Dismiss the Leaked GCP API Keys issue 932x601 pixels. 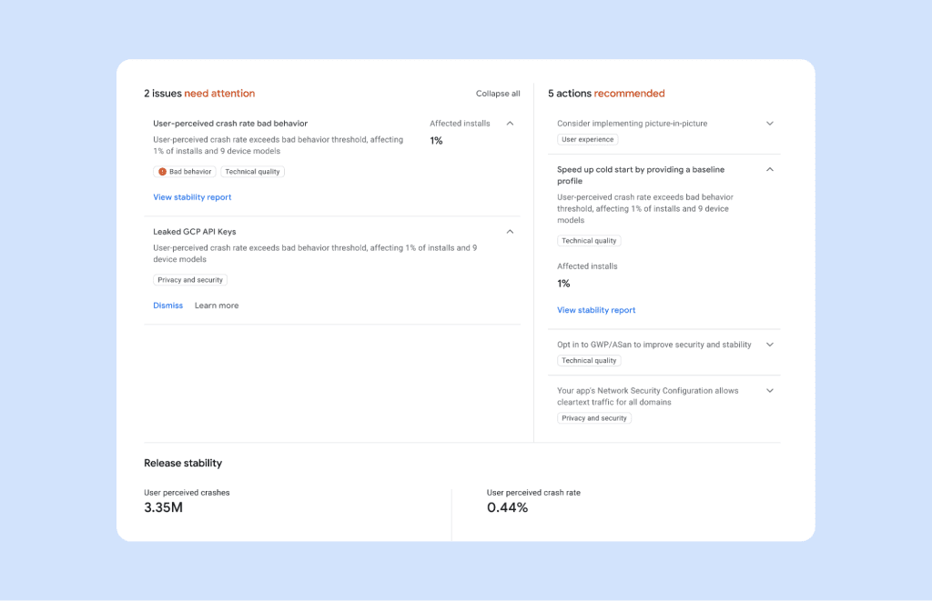click(x=168, y=306)
